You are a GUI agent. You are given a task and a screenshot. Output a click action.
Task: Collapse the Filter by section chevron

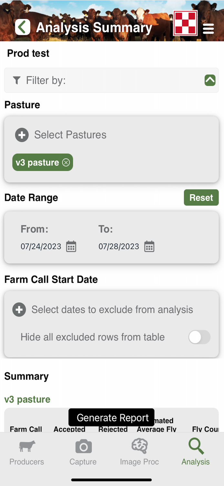210,80
